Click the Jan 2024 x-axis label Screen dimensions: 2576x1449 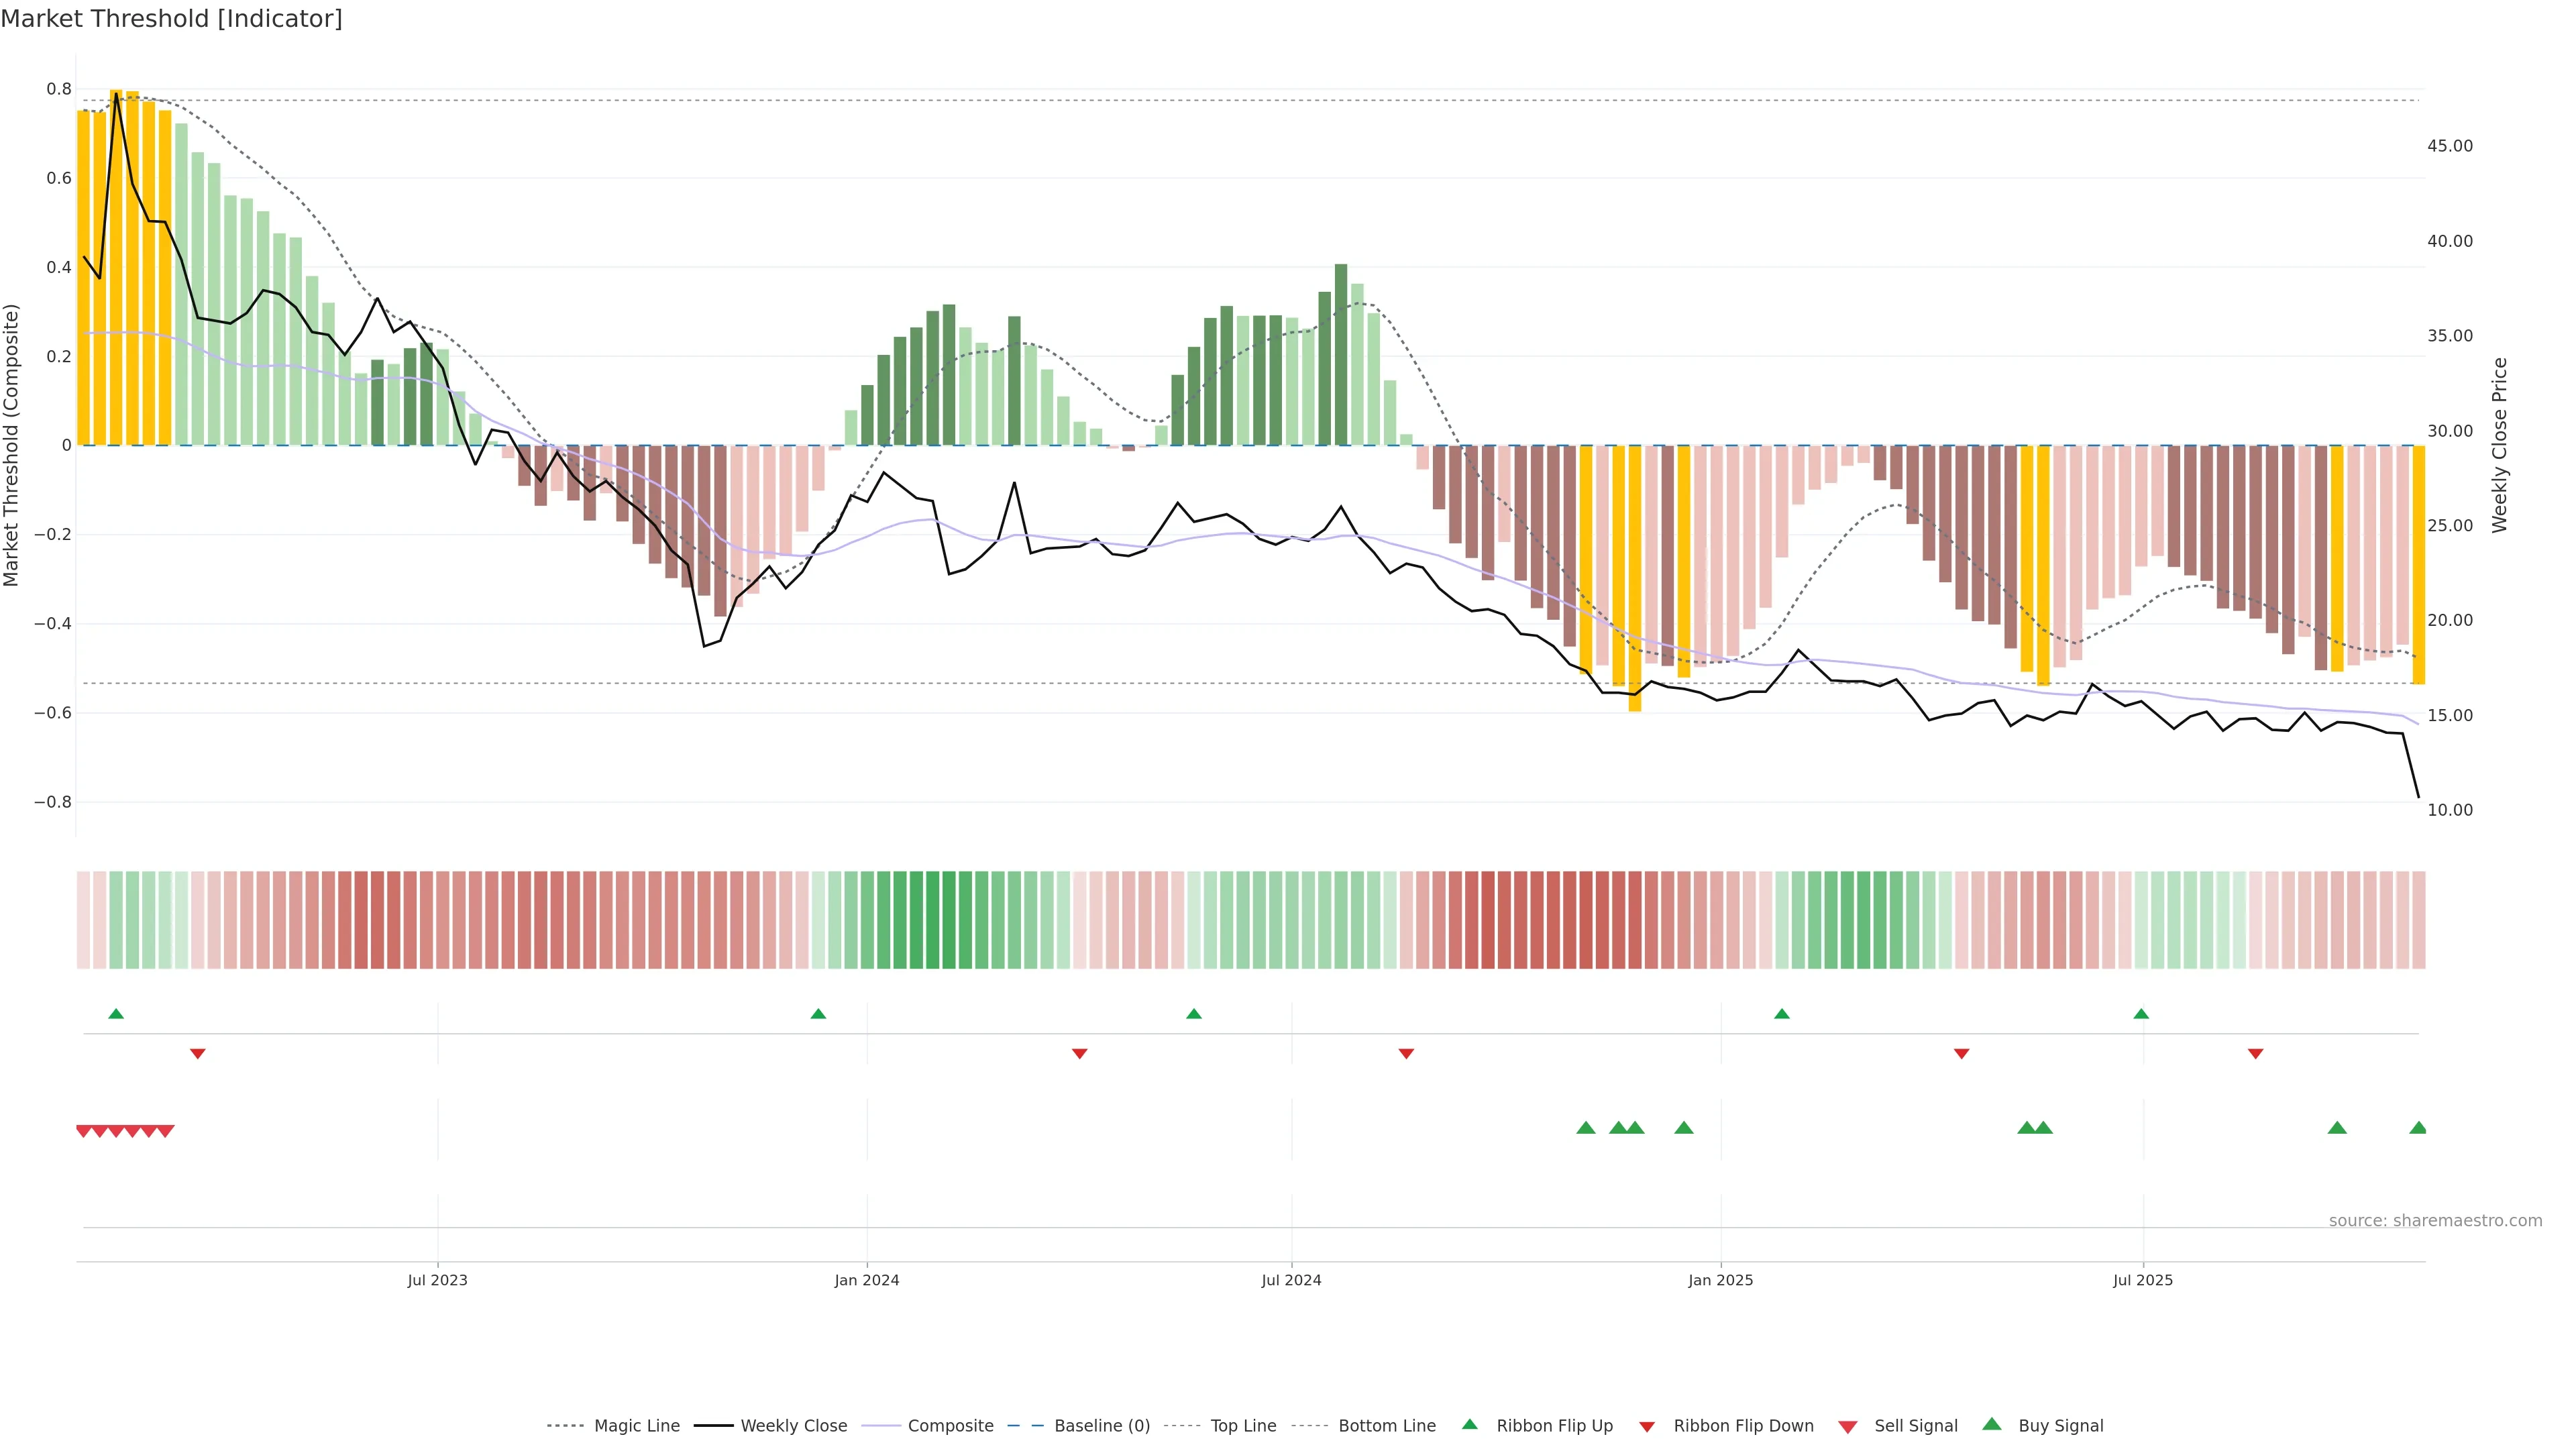click(x=867, y=1280)
